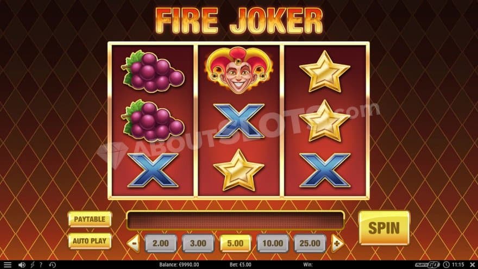Click the SPIN button

point(384,228)
